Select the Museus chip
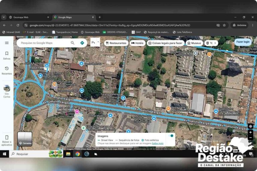The width and height of the screenshot is (257, 171). (194, 43)
